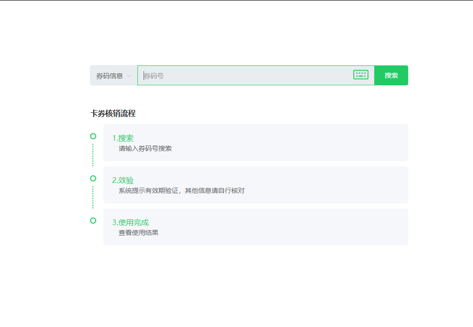Click the circle marker beside 2.效验
The width and height of the screenshot is (473, 327).
pos(93,179)
